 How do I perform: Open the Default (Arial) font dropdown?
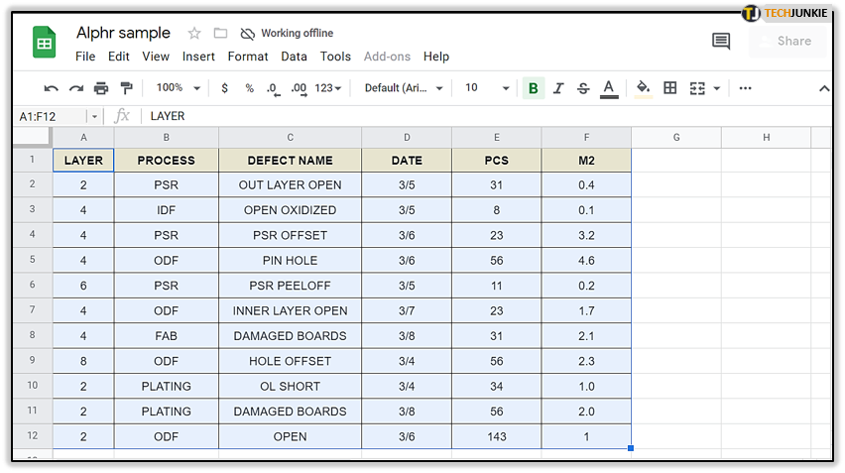[403, 88]
